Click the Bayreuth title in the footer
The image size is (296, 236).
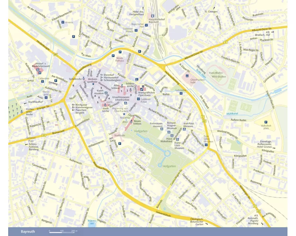coord(28,232)
